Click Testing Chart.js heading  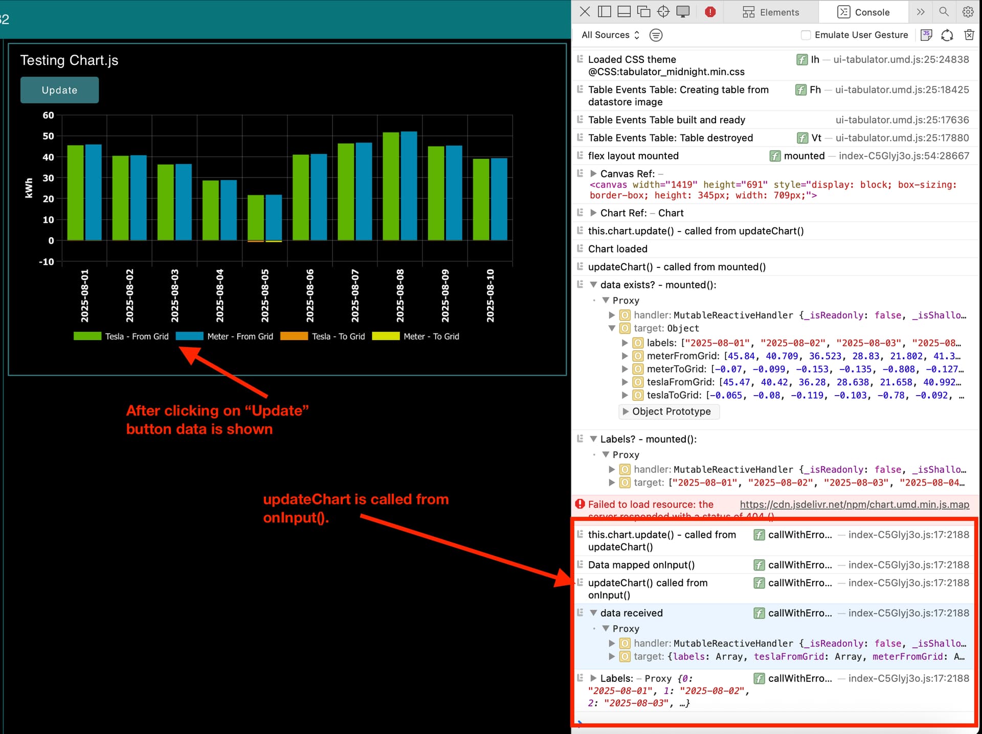(x=69, y=60)
